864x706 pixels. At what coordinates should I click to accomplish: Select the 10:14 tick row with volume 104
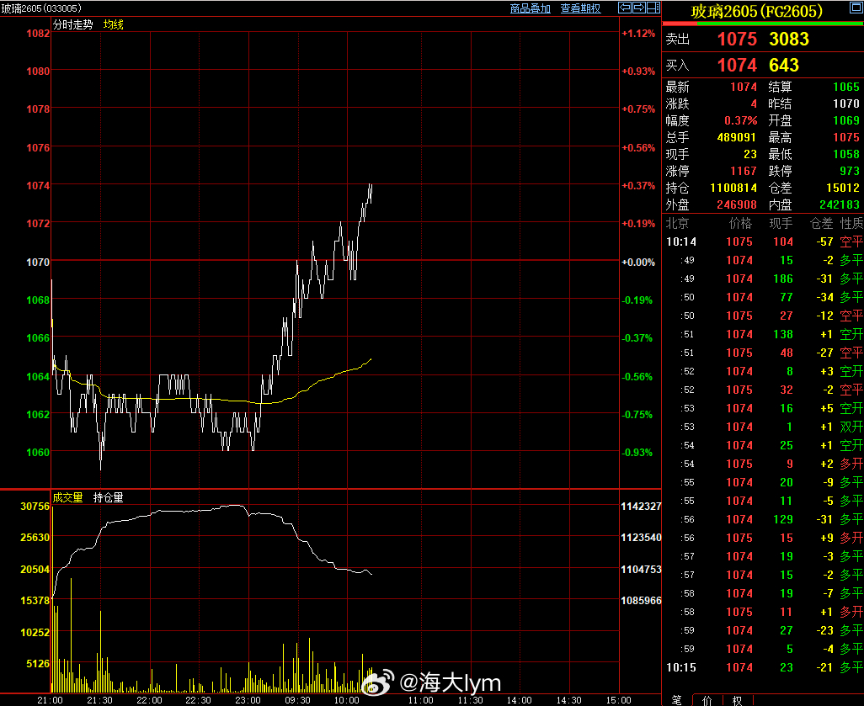(764, 242)
